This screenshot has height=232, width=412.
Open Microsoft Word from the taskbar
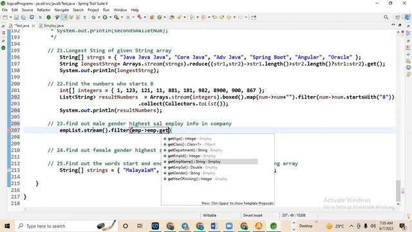[214, 226]
